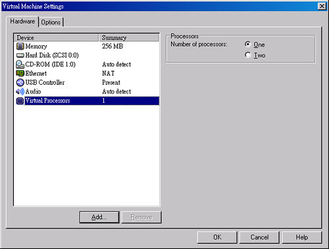The image size is (329, 249).
Task: Click the OK button
Action: 217,237
